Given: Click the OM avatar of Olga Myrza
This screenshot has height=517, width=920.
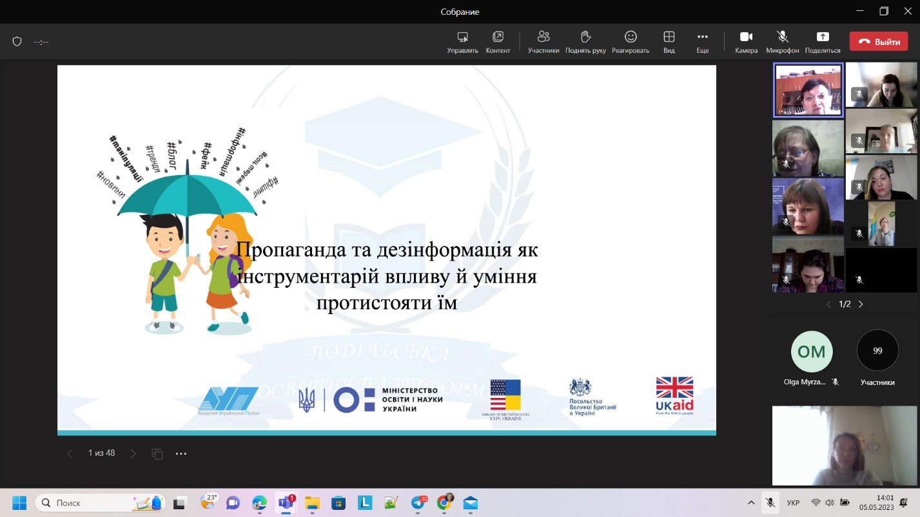Looking at the screenshot, I should coord(812,352).
